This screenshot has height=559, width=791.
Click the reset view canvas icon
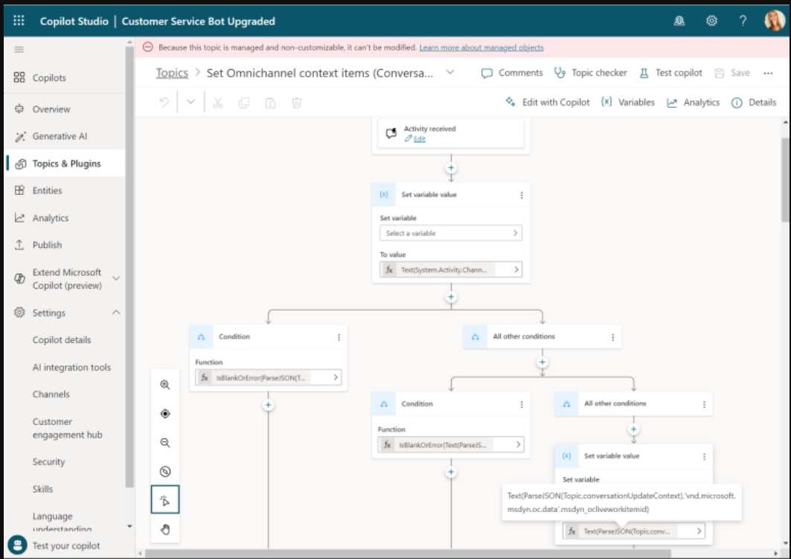pos(165,472)
